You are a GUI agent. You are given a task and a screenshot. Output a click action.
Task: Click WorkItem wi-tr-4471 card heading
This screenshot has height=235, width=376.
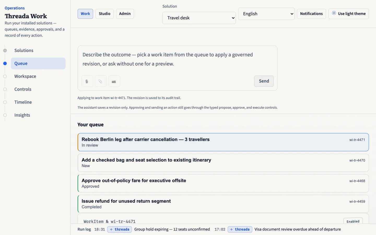click(x=109, y=221)
